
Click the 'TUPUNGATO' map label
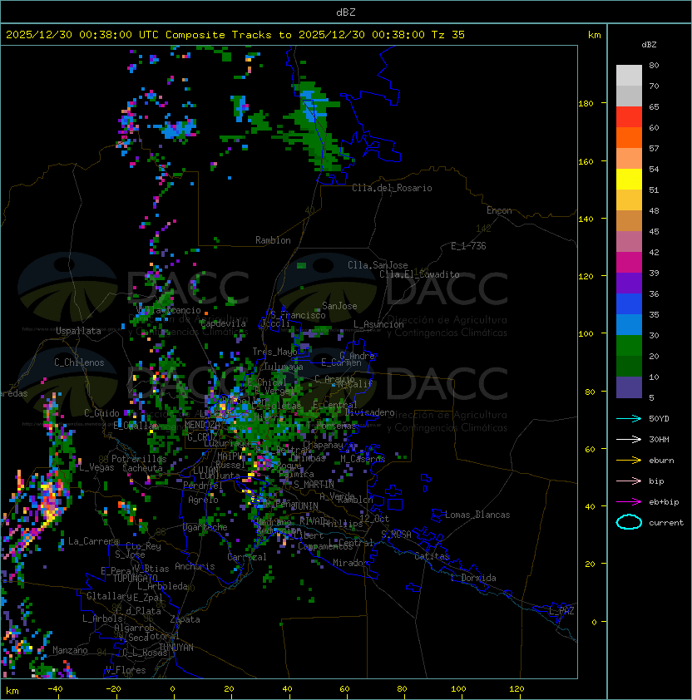[x=135, y=579]
